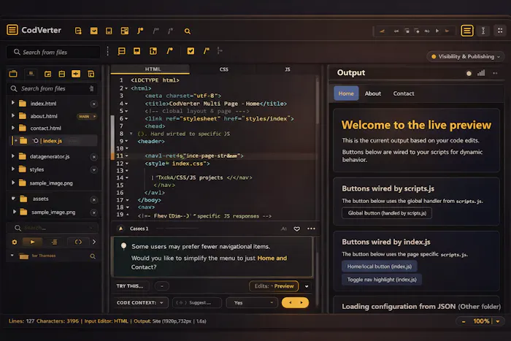Click the highlighted lines layout icon at top right
Image resolution: width=511 pixels, height=341 pixels.
(467, 31)
